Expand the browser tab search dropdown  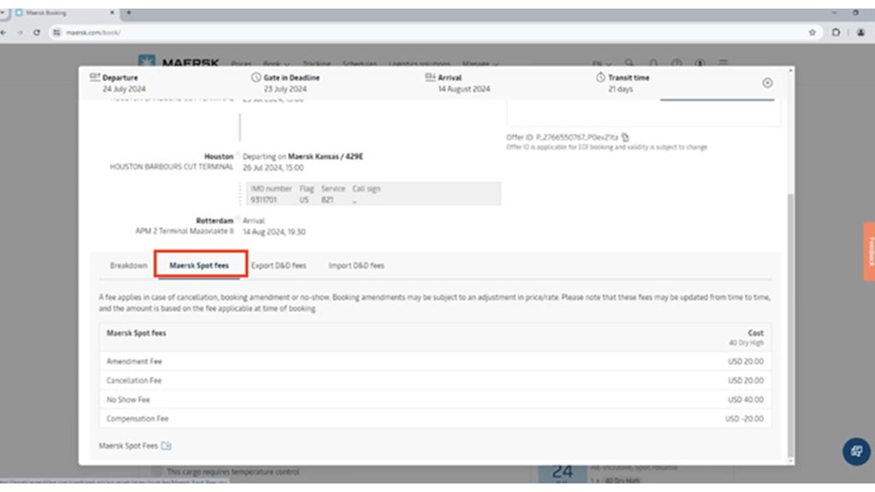tap(4, 13)
